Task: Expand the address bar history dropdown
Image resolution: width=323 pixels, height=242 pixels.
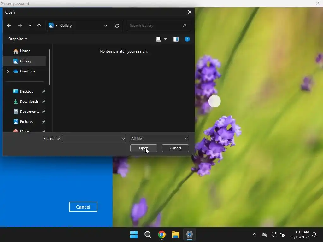Action: click(105, 26)
